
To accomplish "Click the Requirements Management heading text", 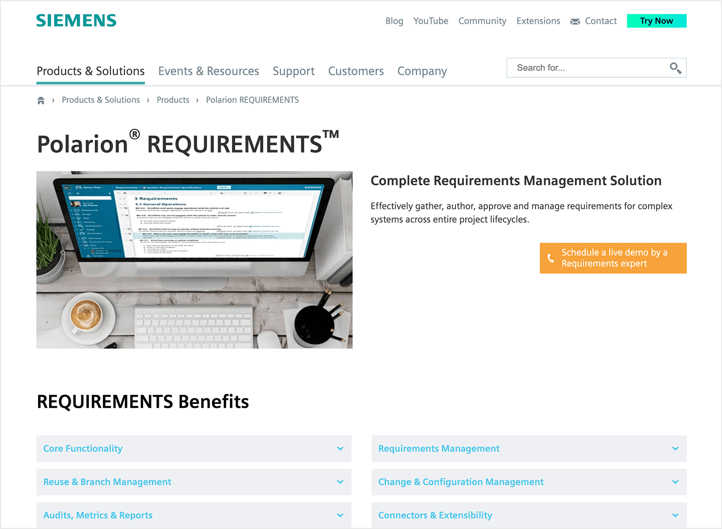I will click(438, 449).
